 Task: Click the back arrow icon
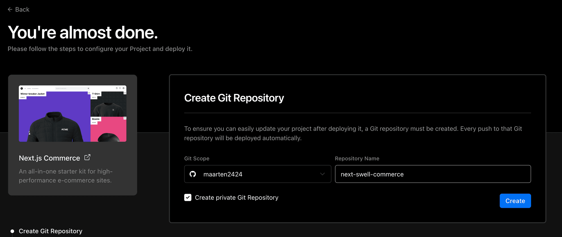pyautogui.click(x=10, y=10)
